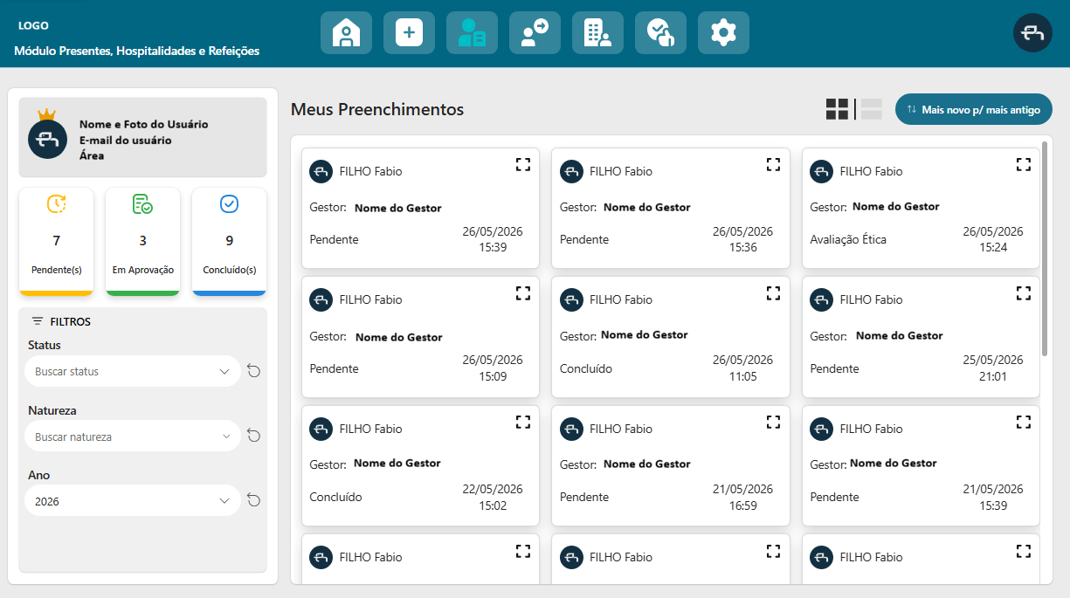This screenshot has width=1070, height=598.
Task: Expand the card dated 26/05/2026 15:39
Action: click(523, 164)
